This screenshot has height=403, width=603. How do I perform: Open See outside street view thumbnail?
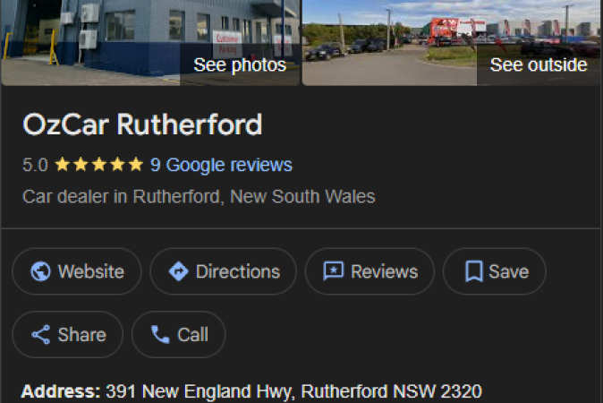[x=451, y=42]
